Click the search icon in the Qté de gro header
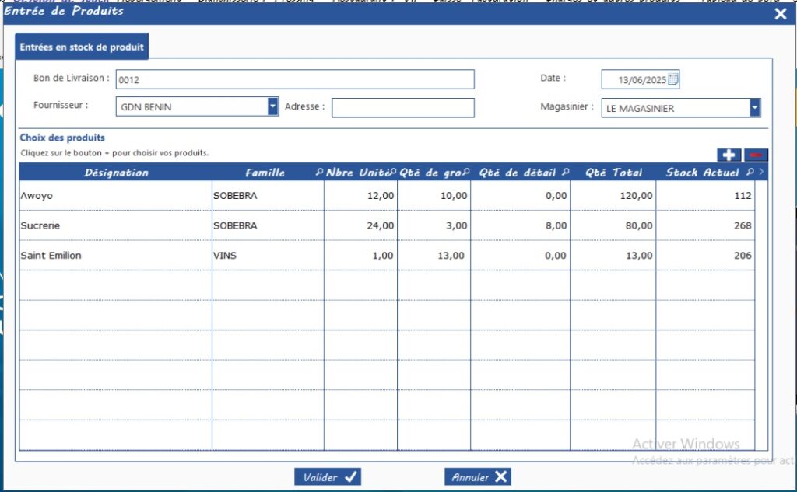 (x=466, y=173)
